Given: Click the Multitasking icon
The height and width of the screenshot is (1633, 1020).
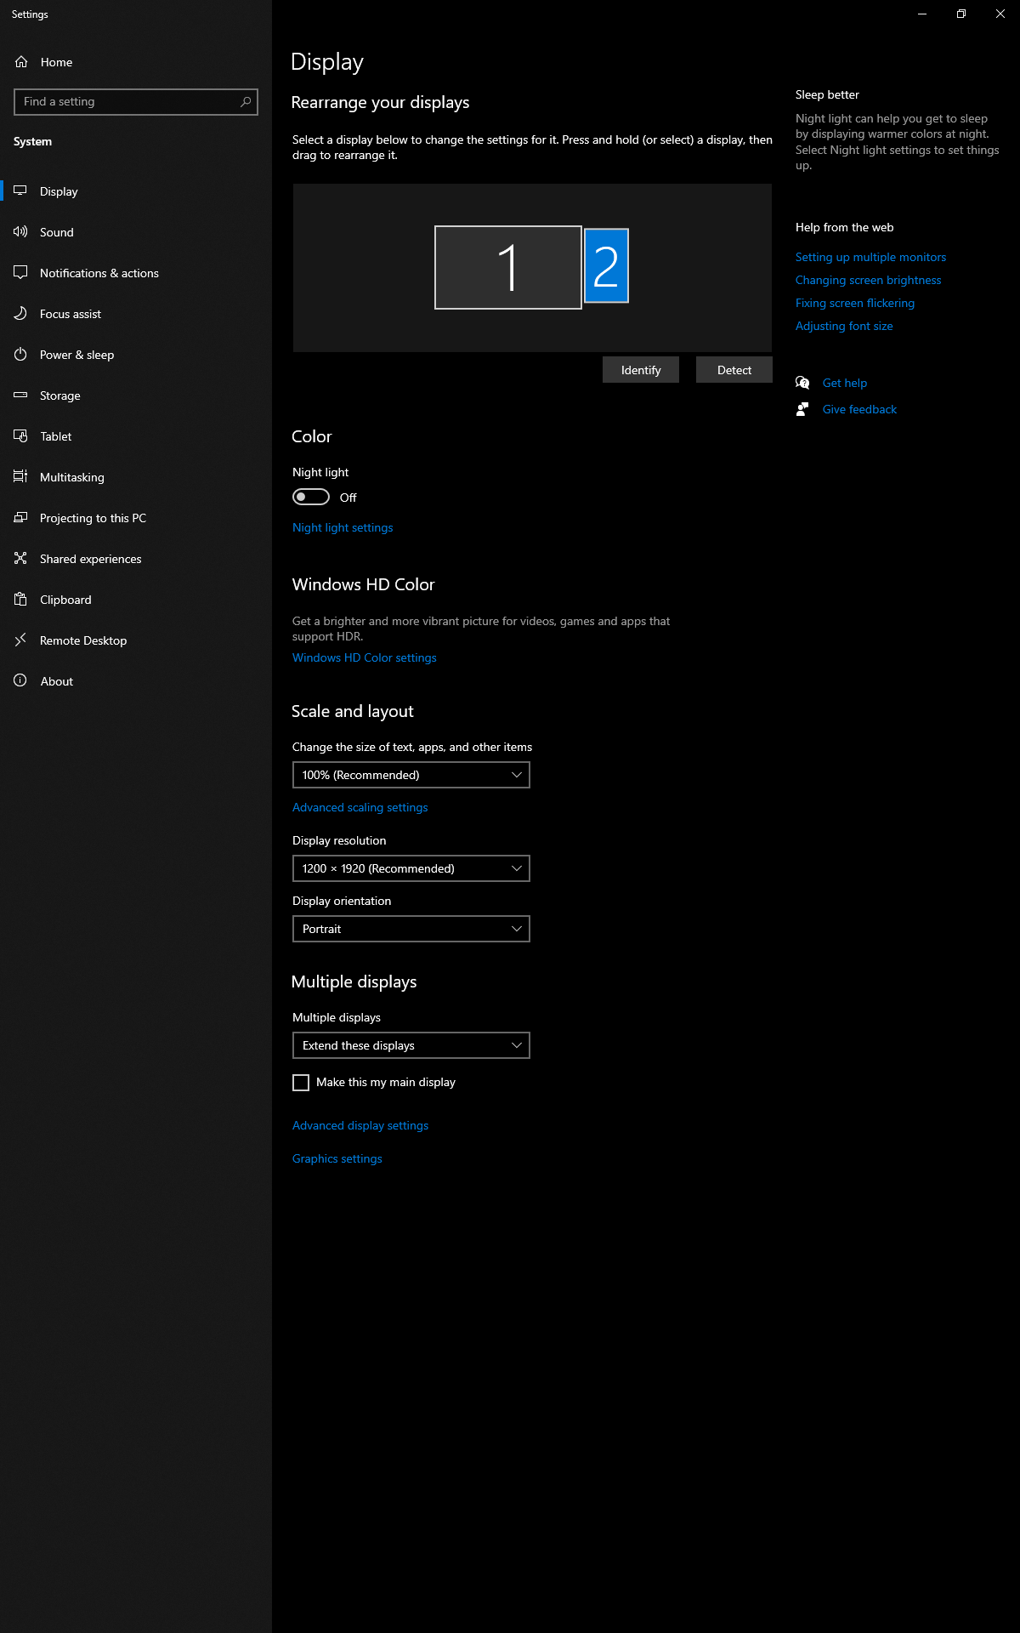Looking at the screenshot, I should pos(20,476).
